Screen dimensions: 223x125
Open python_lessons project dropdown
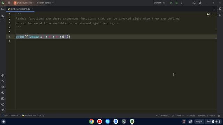point(24,3)
